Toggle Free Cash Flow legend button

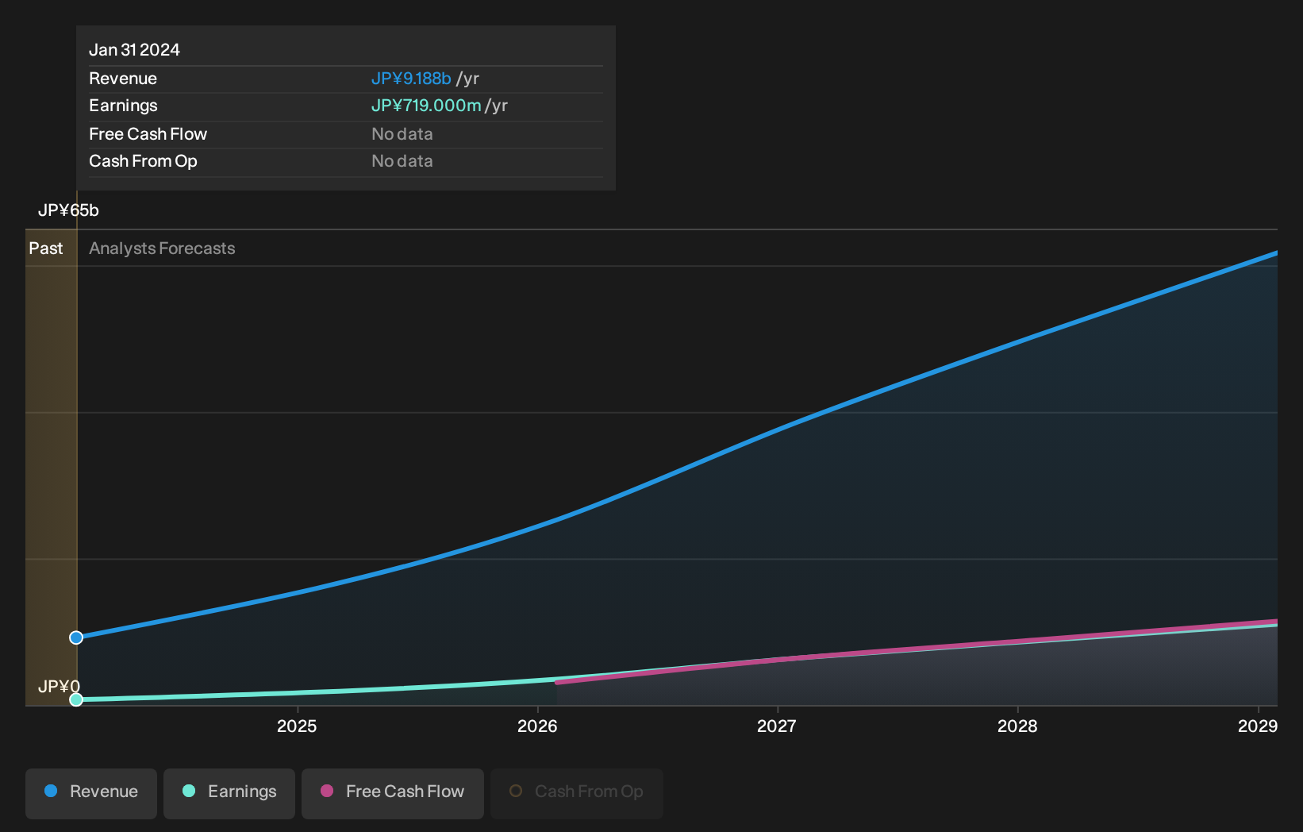click(x=393, y=793)
